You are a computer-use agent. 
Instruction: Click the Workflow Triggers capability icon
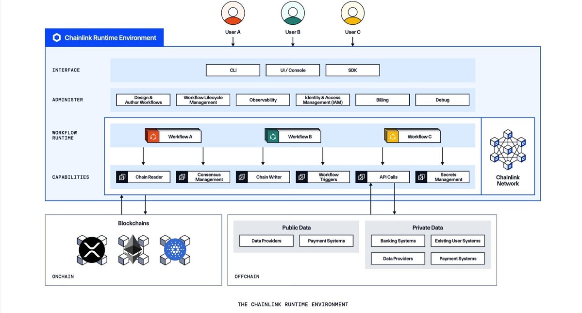click(x=302, y=177)
